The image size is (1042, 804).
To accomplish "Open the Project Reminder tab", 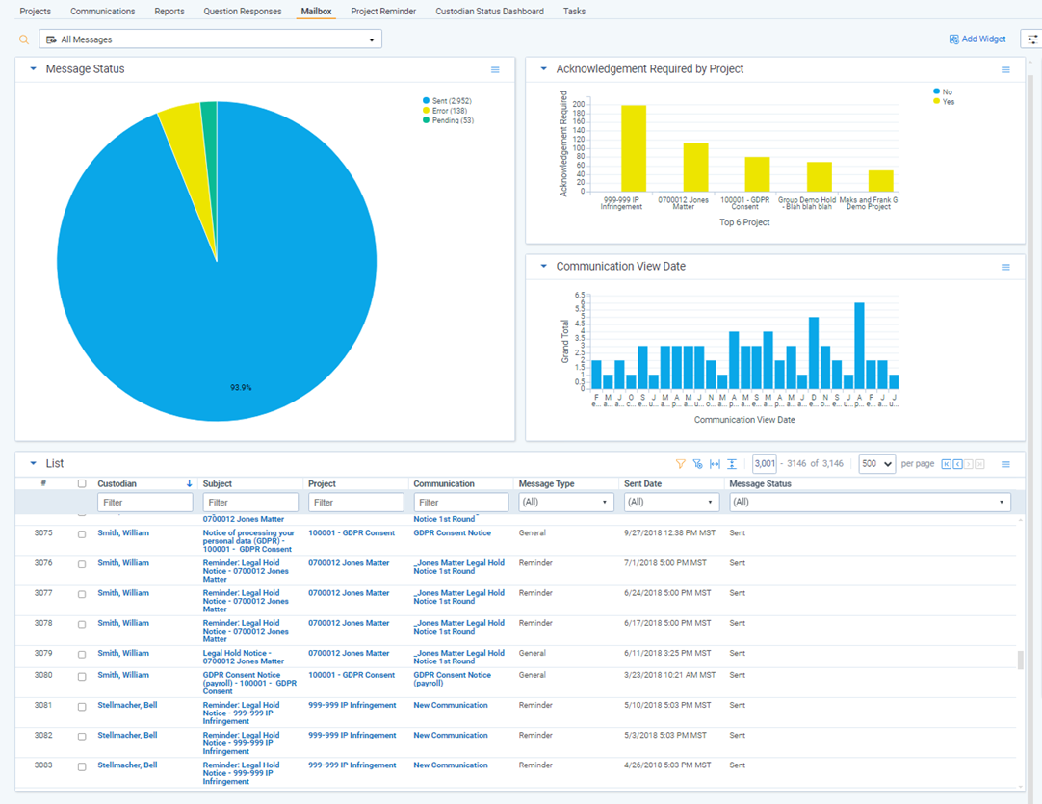I will (x=383, y=12).
